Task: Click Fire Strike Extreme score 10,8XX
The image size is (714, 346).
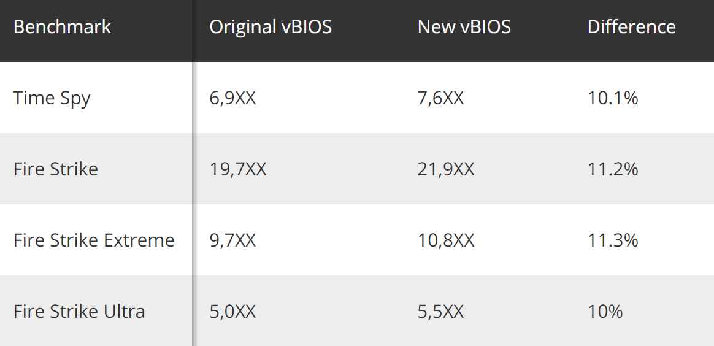Action: click(446, 240)
